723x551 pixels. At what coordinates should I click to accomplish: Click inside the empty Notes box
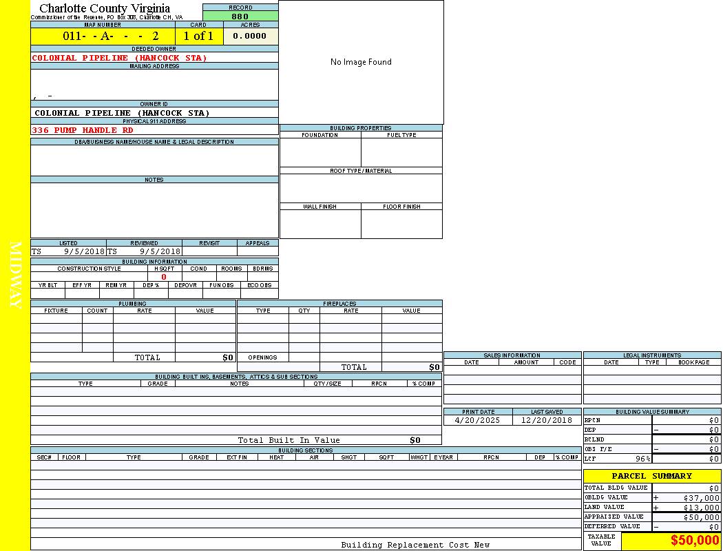click(x=154, y=210)
